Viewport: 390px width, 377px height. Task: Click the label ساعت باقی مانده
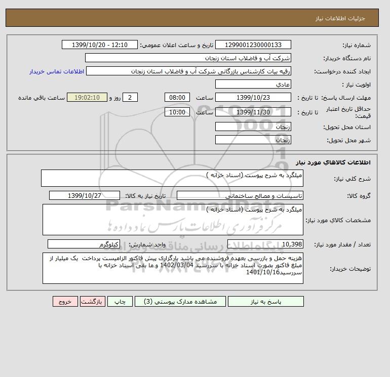coord(42,98)
